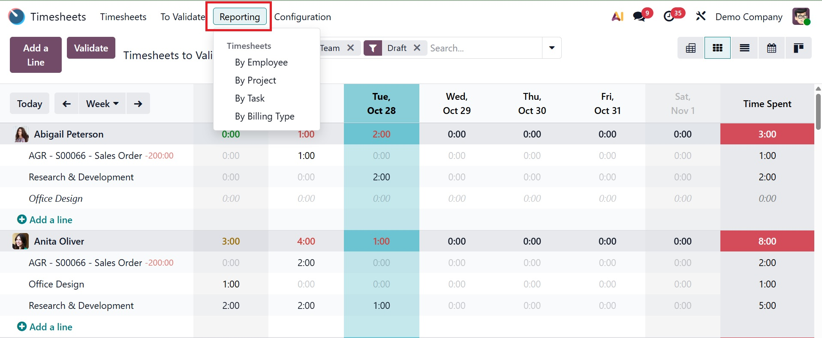Switch to the calendar view
The height and width of the screenshot is (338, 822).
(x=771, y=48)
